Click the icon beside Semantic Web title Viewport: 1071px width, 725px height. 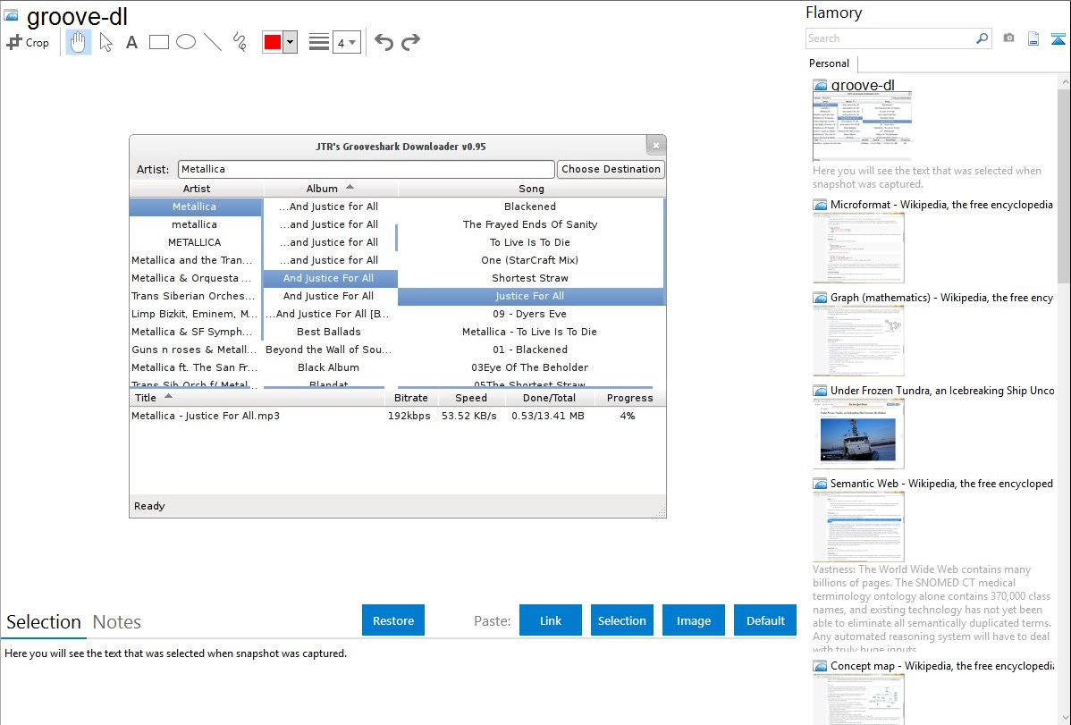pos(821,484)
